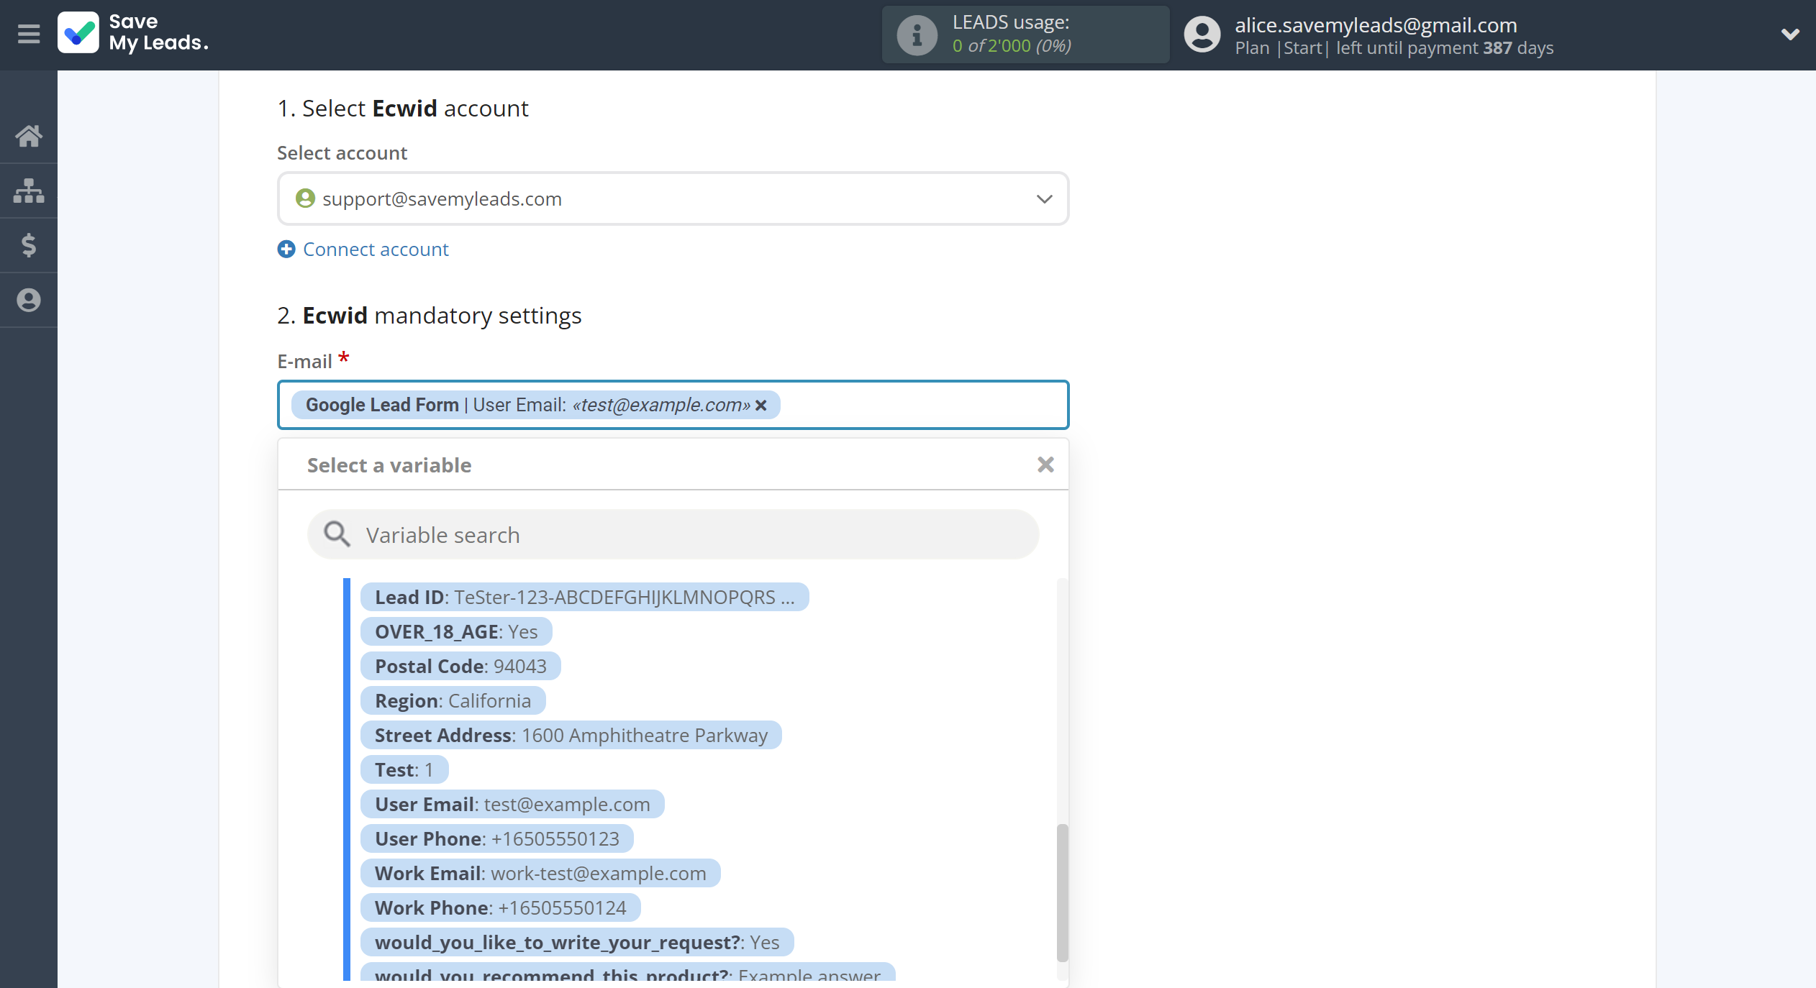
Task: Click the Save My Leads logo
Action: pos(133,33)
